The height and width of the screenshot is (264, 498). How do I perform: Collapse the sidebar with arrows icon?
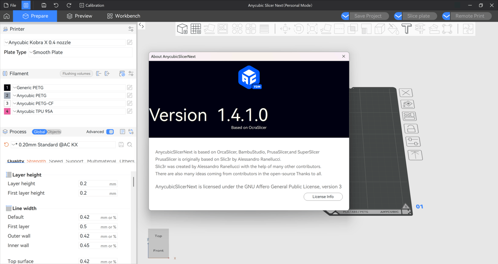click(x=142, y=26)
